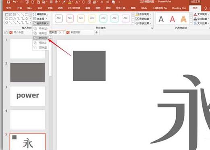
Task: Apply the orange A WordArt style
Action: (x=183, y=19)
